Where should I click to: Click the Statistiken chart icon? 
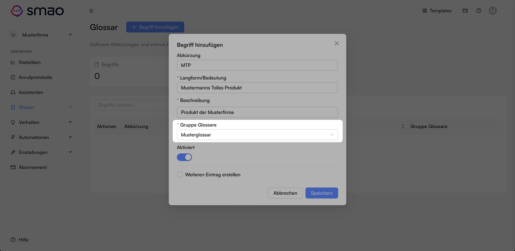click(x=13, y=62)
